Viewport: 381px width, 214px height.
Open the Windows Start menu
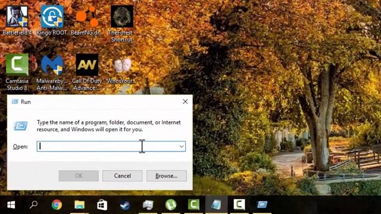coord(11,204)
